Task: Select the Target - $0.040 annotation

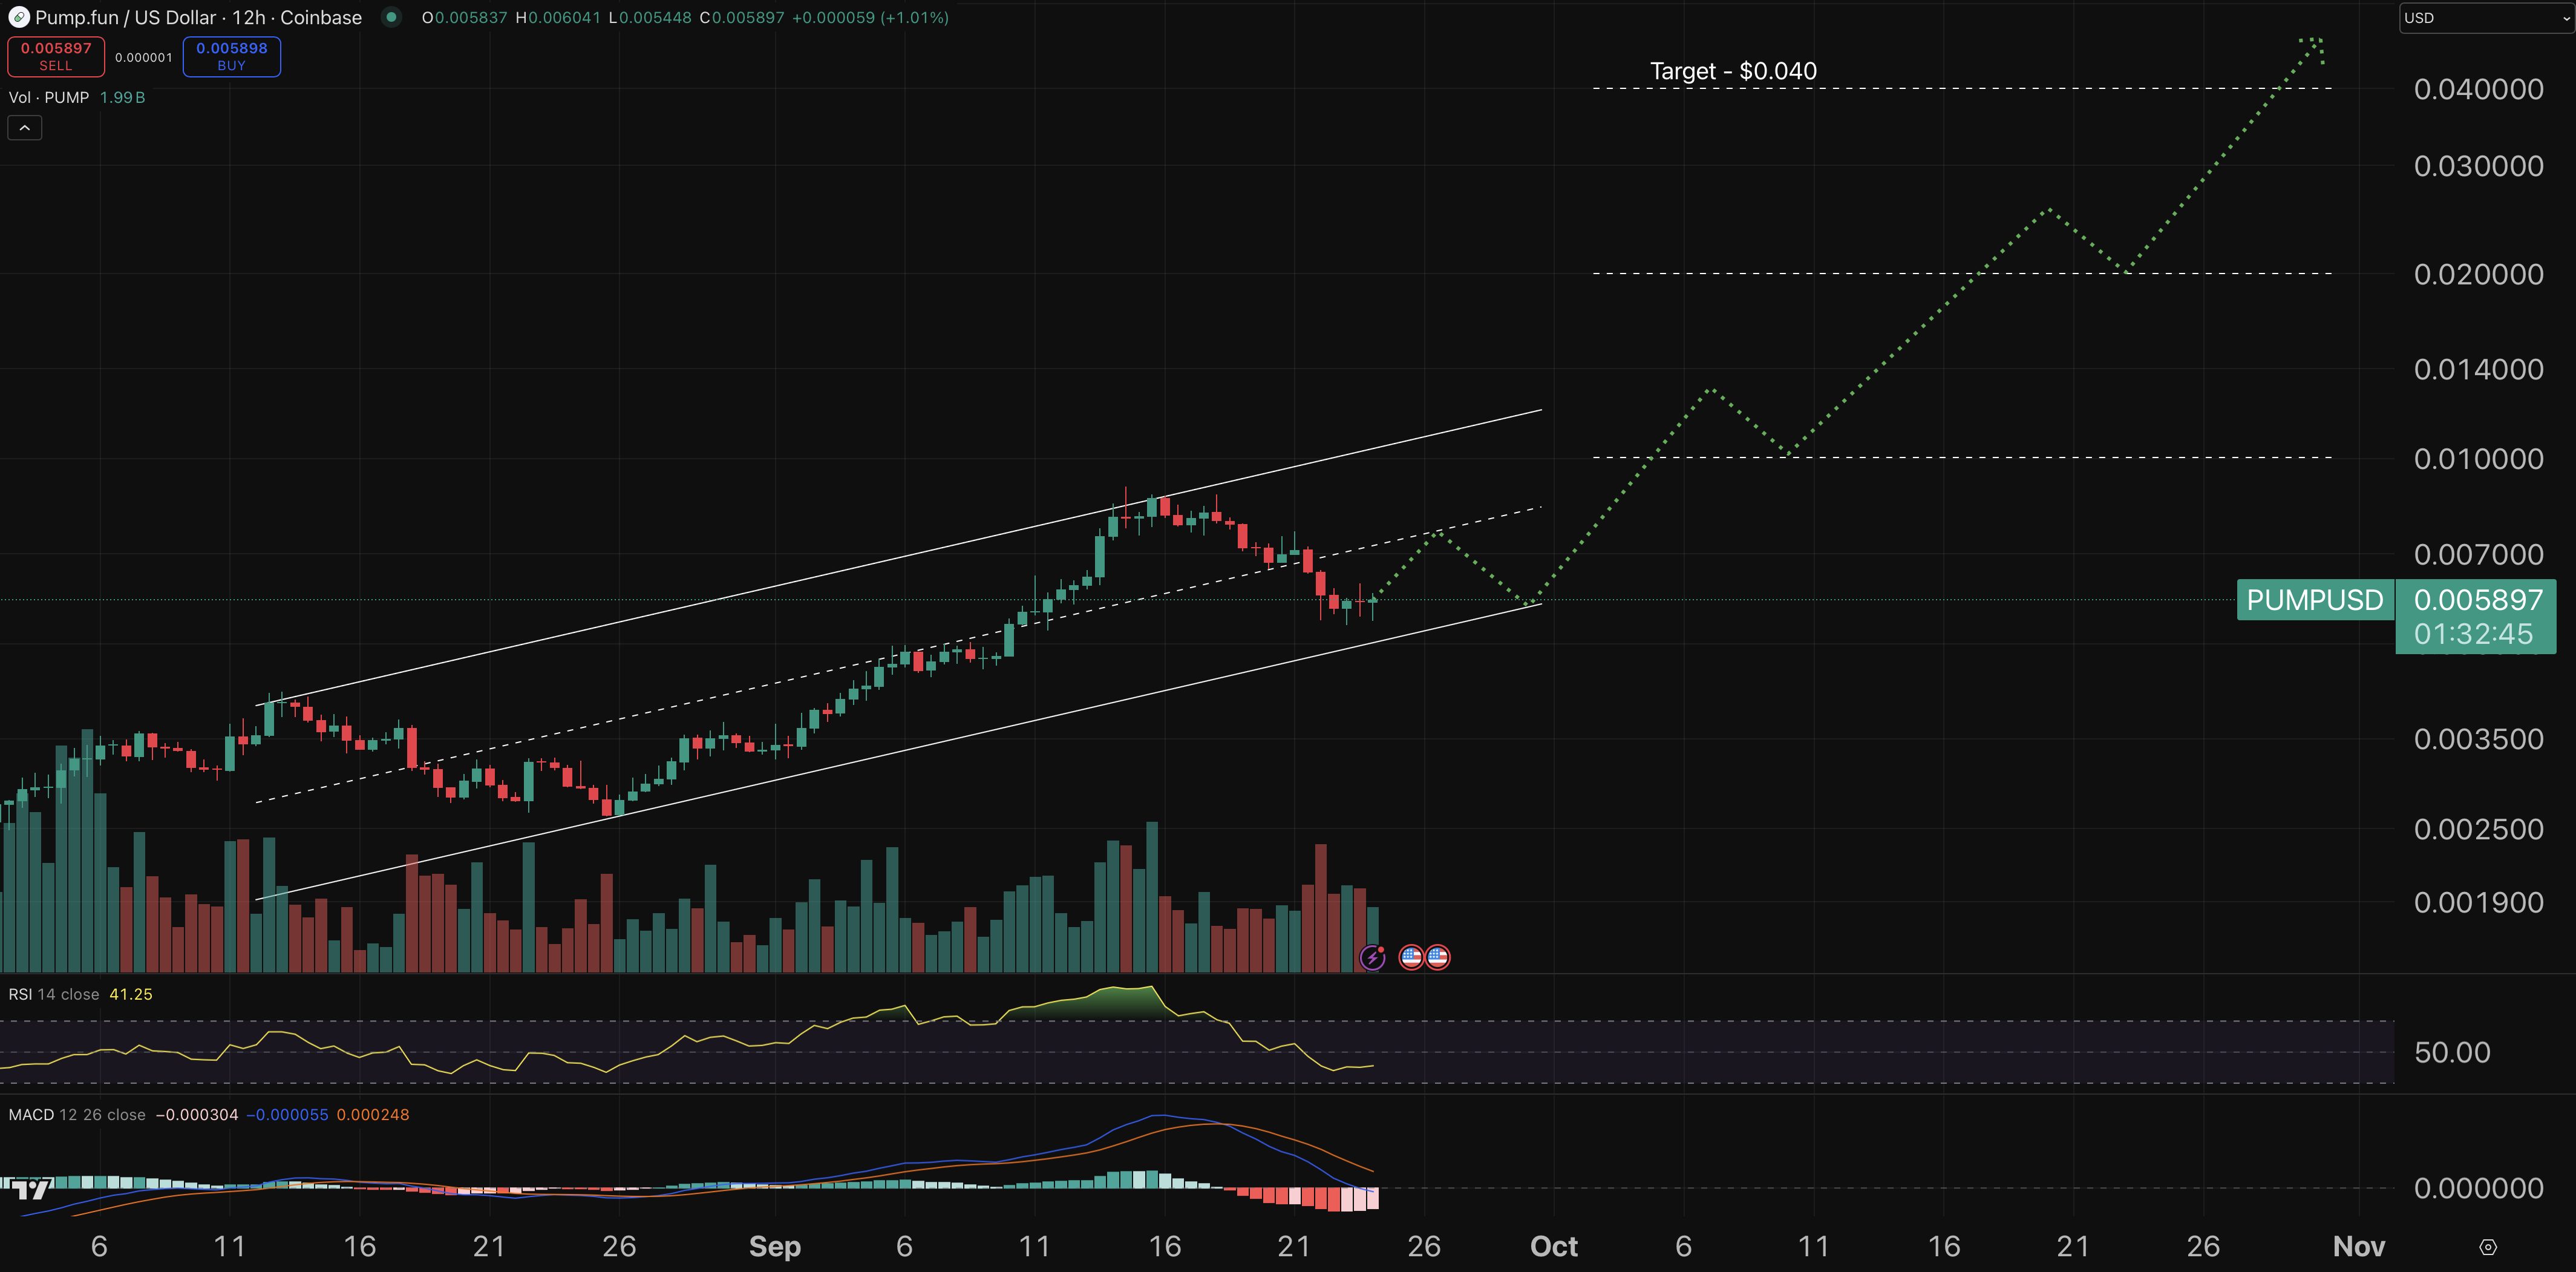Action: [x=1733, y=70]
